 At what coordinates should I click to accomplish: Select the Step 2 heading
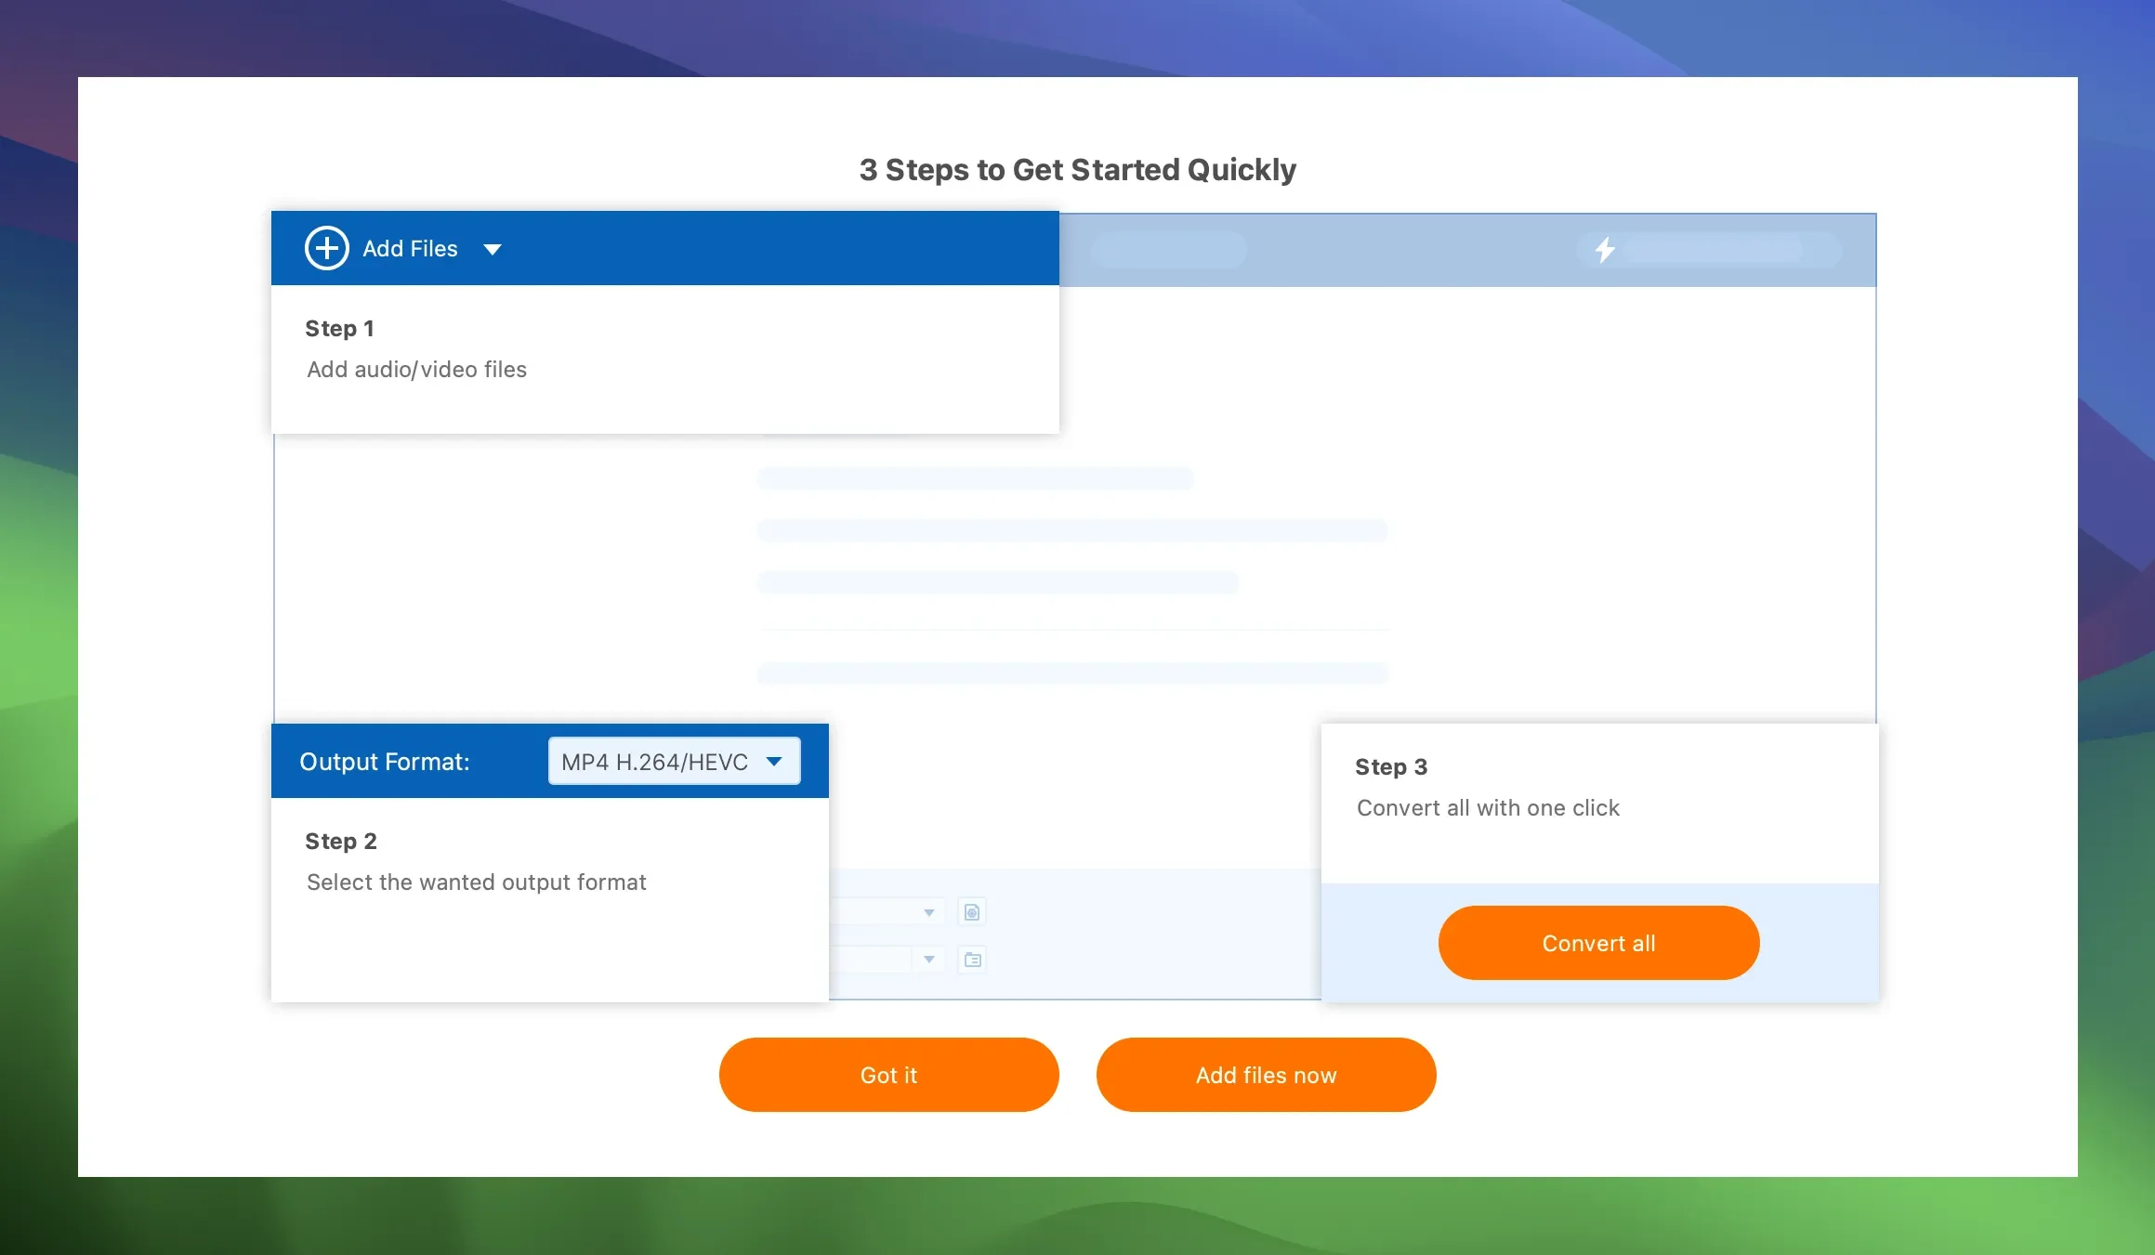341,842
